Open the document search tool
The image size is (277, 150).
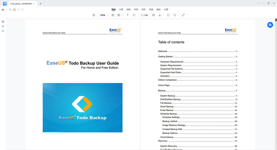click(x=3, y=31)
